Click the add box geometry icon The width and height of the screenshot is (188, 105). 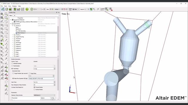click(x=6, y=14)
